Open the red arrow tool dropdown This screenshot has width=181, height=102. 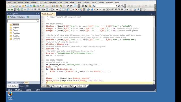(78, 9)
